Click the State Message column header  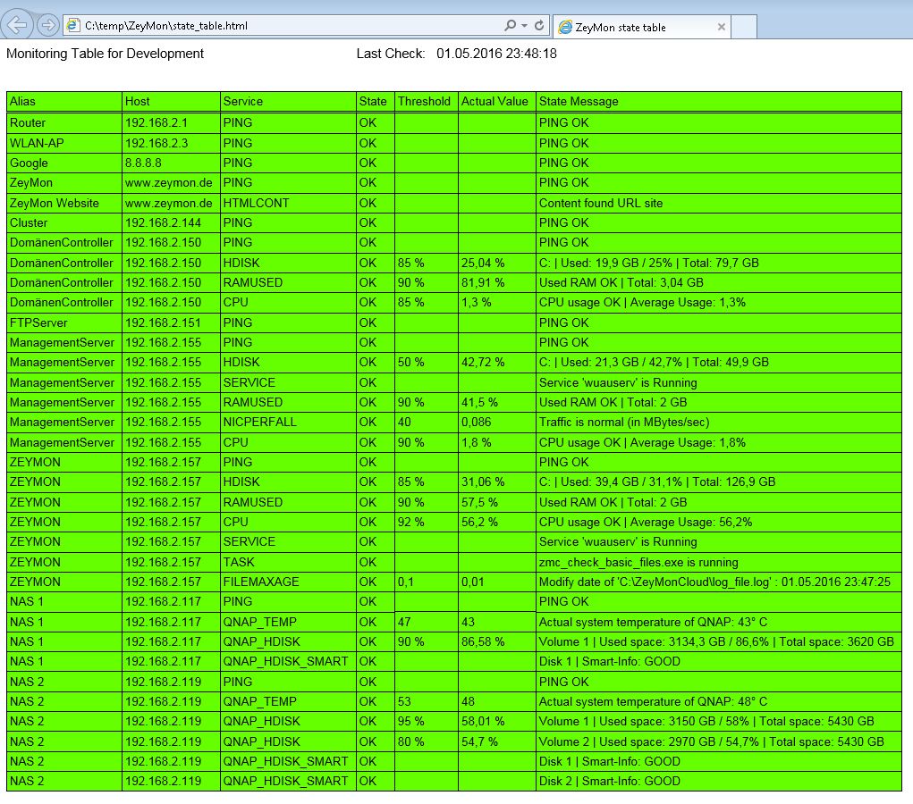[579, 102]
